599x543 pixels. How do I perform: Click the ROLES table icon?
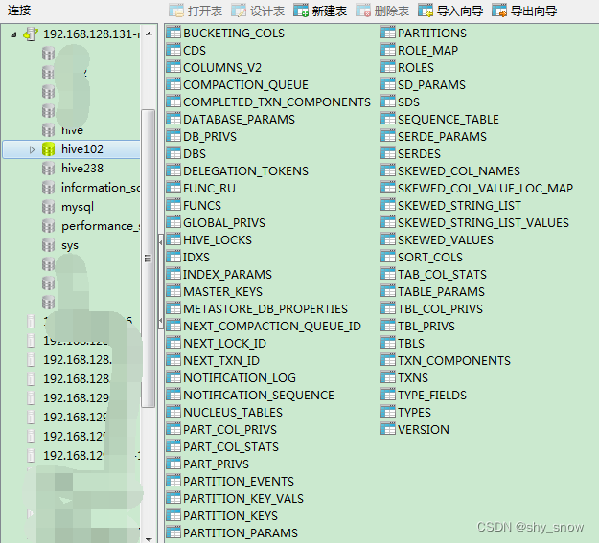click(388, 67)
